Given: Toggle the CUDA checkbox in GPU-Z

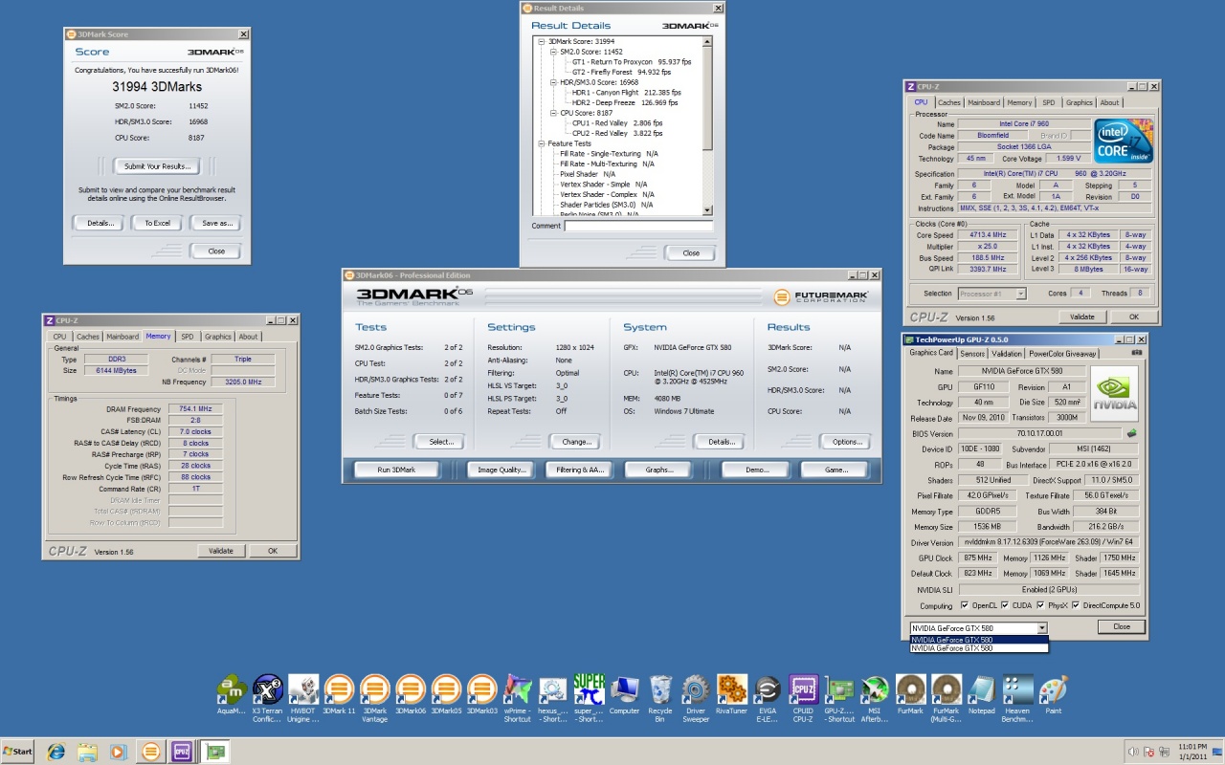Looking at the screenshot, I should [1003, 605].
